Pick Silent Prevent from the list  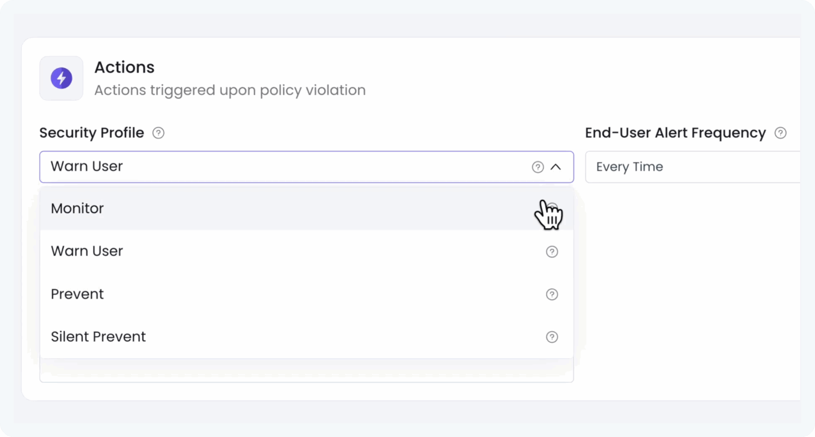tap(98, 336)
